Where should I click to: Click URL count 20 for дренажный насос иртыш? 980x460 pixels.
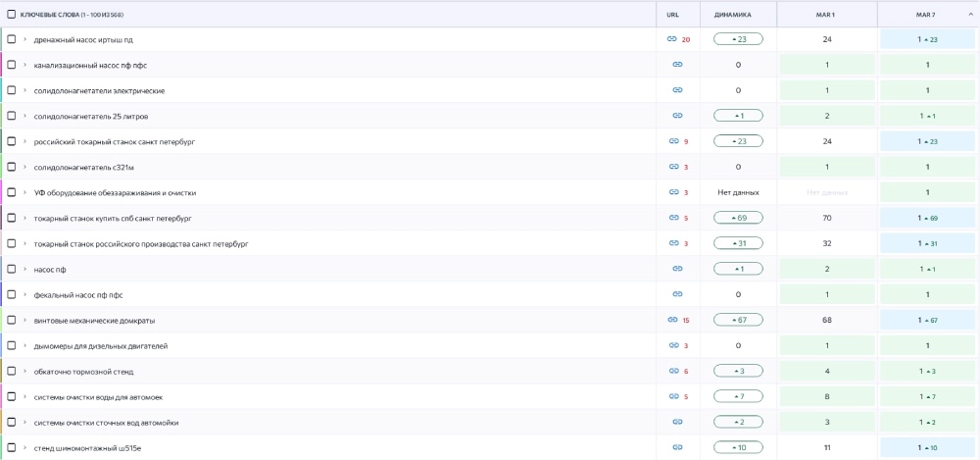[x=686, y=39]
